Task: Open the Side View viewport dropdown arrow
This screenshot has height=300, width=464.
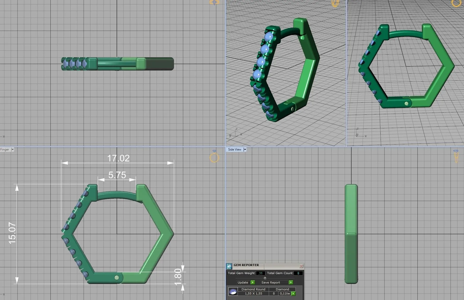Action: coord(245,150)
